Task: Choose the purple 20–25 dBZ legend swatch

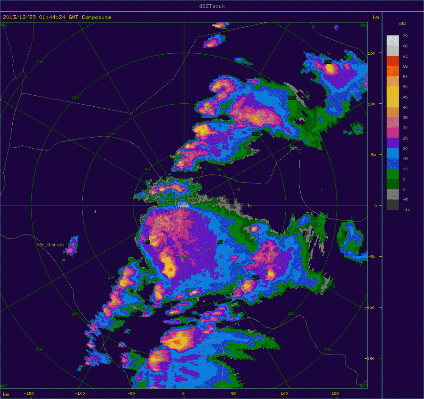Action: (393, 143)
